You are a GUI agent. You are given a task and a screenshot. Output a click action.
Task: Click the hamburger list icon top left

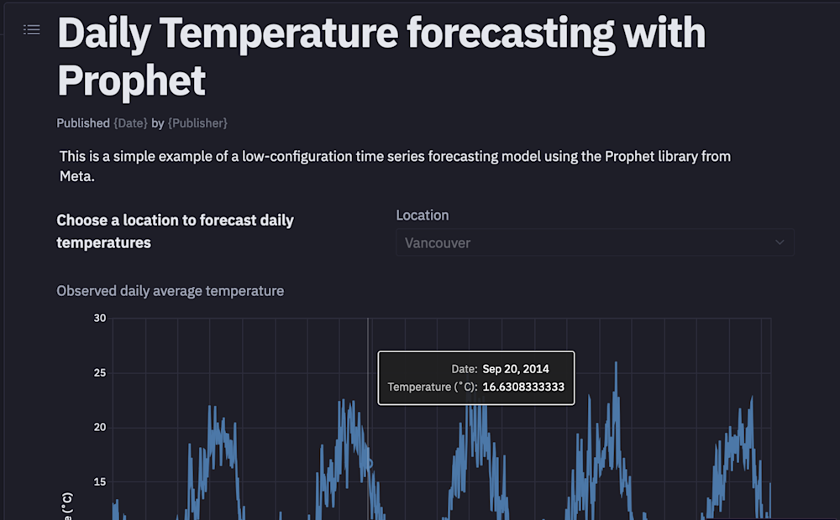pyautogui.click(x=31, y=29)
